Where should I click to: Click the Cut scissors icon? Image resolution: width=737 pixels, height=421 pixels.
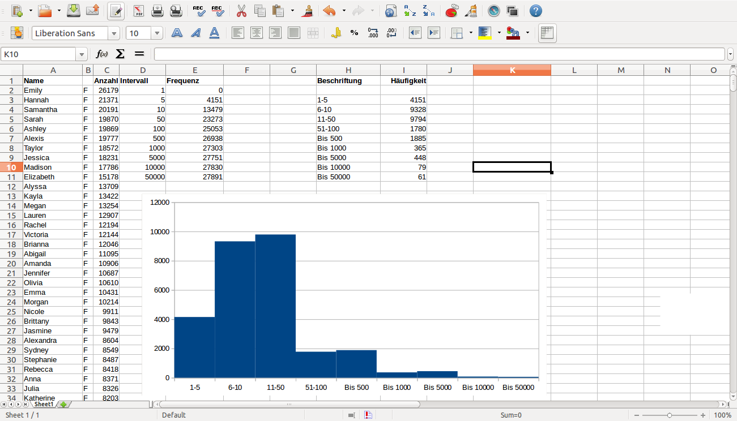pos(241,11)
